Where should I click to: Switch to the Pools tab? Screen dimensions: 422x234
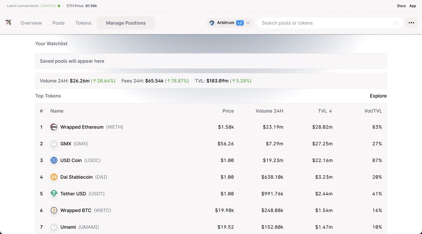pyautogui.click(x=58, y=23)
